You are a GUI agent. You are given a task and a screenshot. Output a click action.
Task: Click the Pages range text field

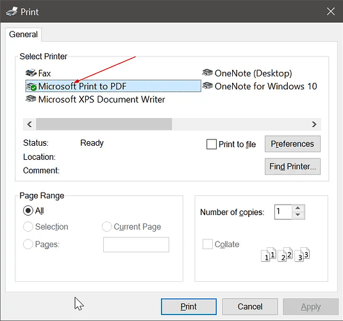click(136, 245)
